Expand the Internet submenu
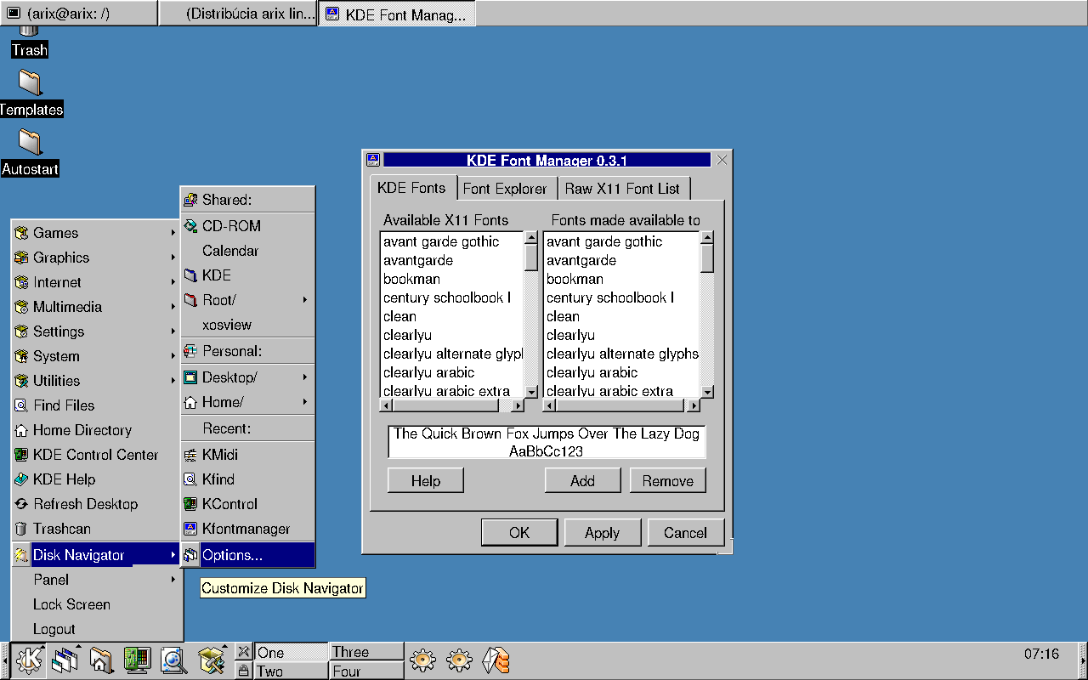The height and width of the screenshot is (680, 1088). [97, 282]
